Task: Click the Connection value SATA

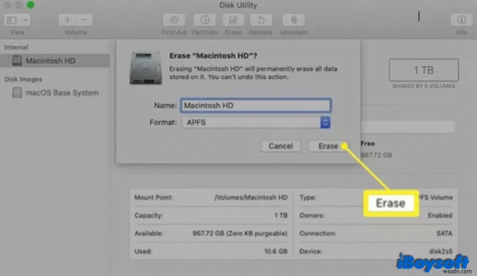Action: tap(444, 234)
